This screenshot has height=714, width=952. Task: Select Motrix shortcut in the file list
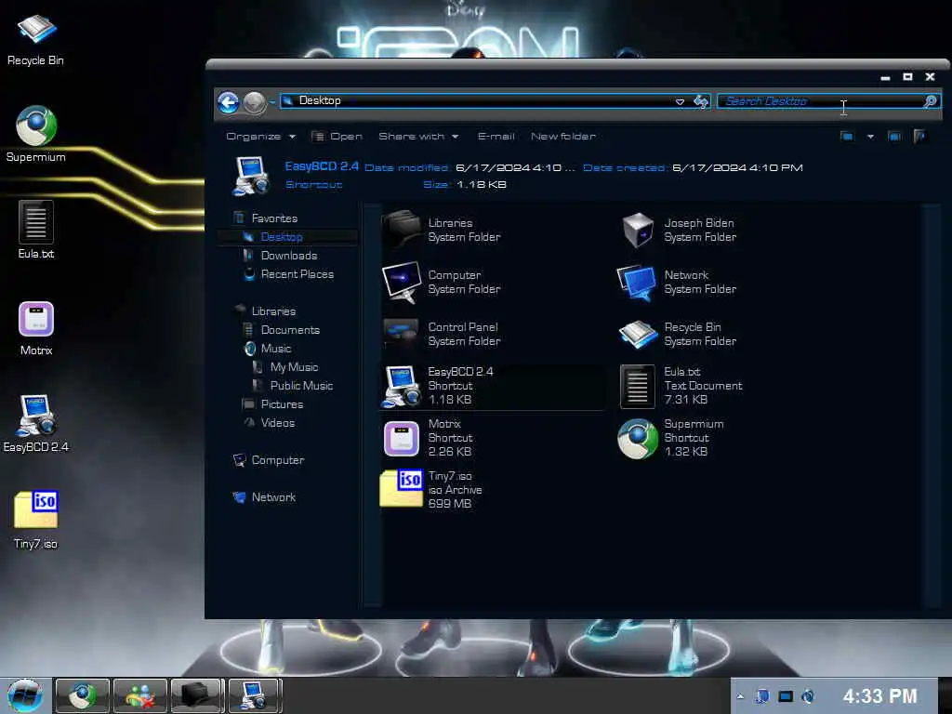tap(492, 438)
